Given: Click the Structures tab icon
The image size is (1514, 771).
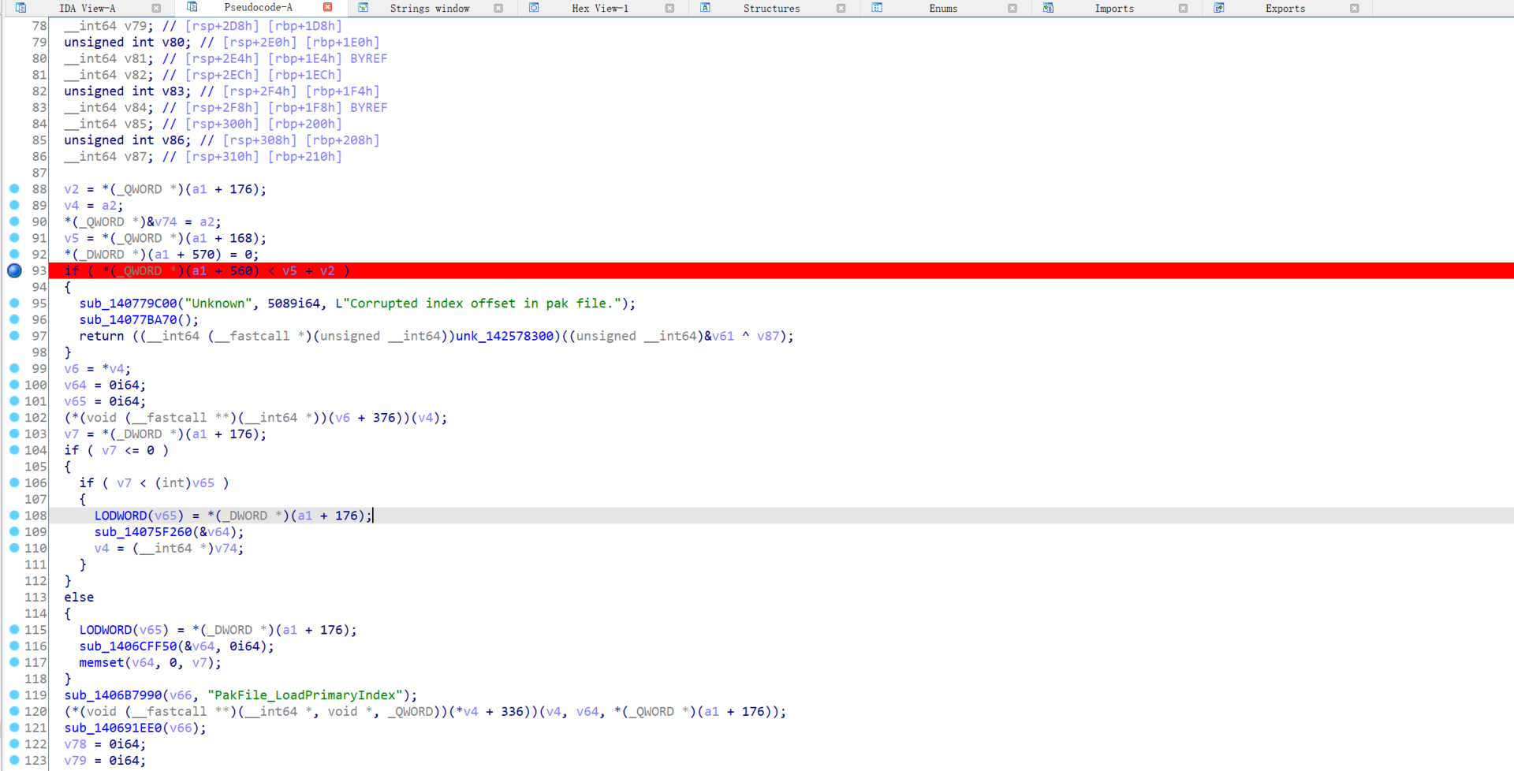Looking at the screenshot, I should click(705, 8).
